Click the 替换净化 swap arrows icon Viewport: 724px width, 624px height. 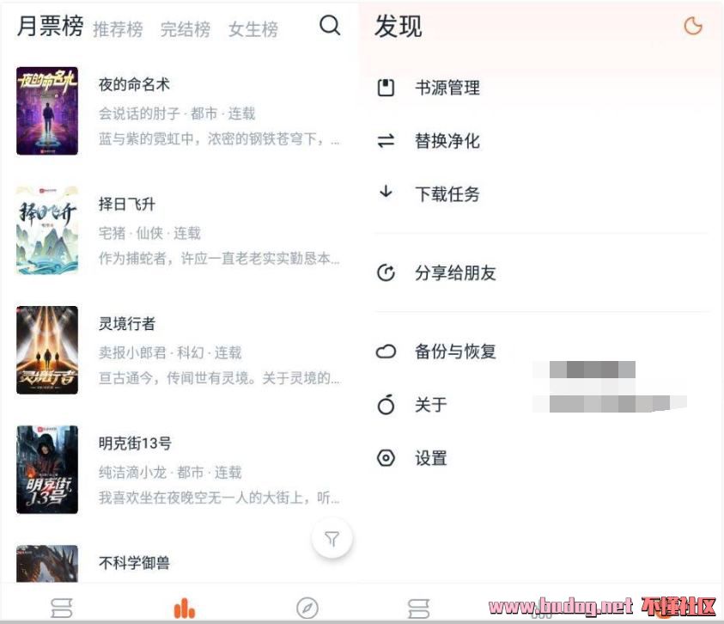coord(386,141)
